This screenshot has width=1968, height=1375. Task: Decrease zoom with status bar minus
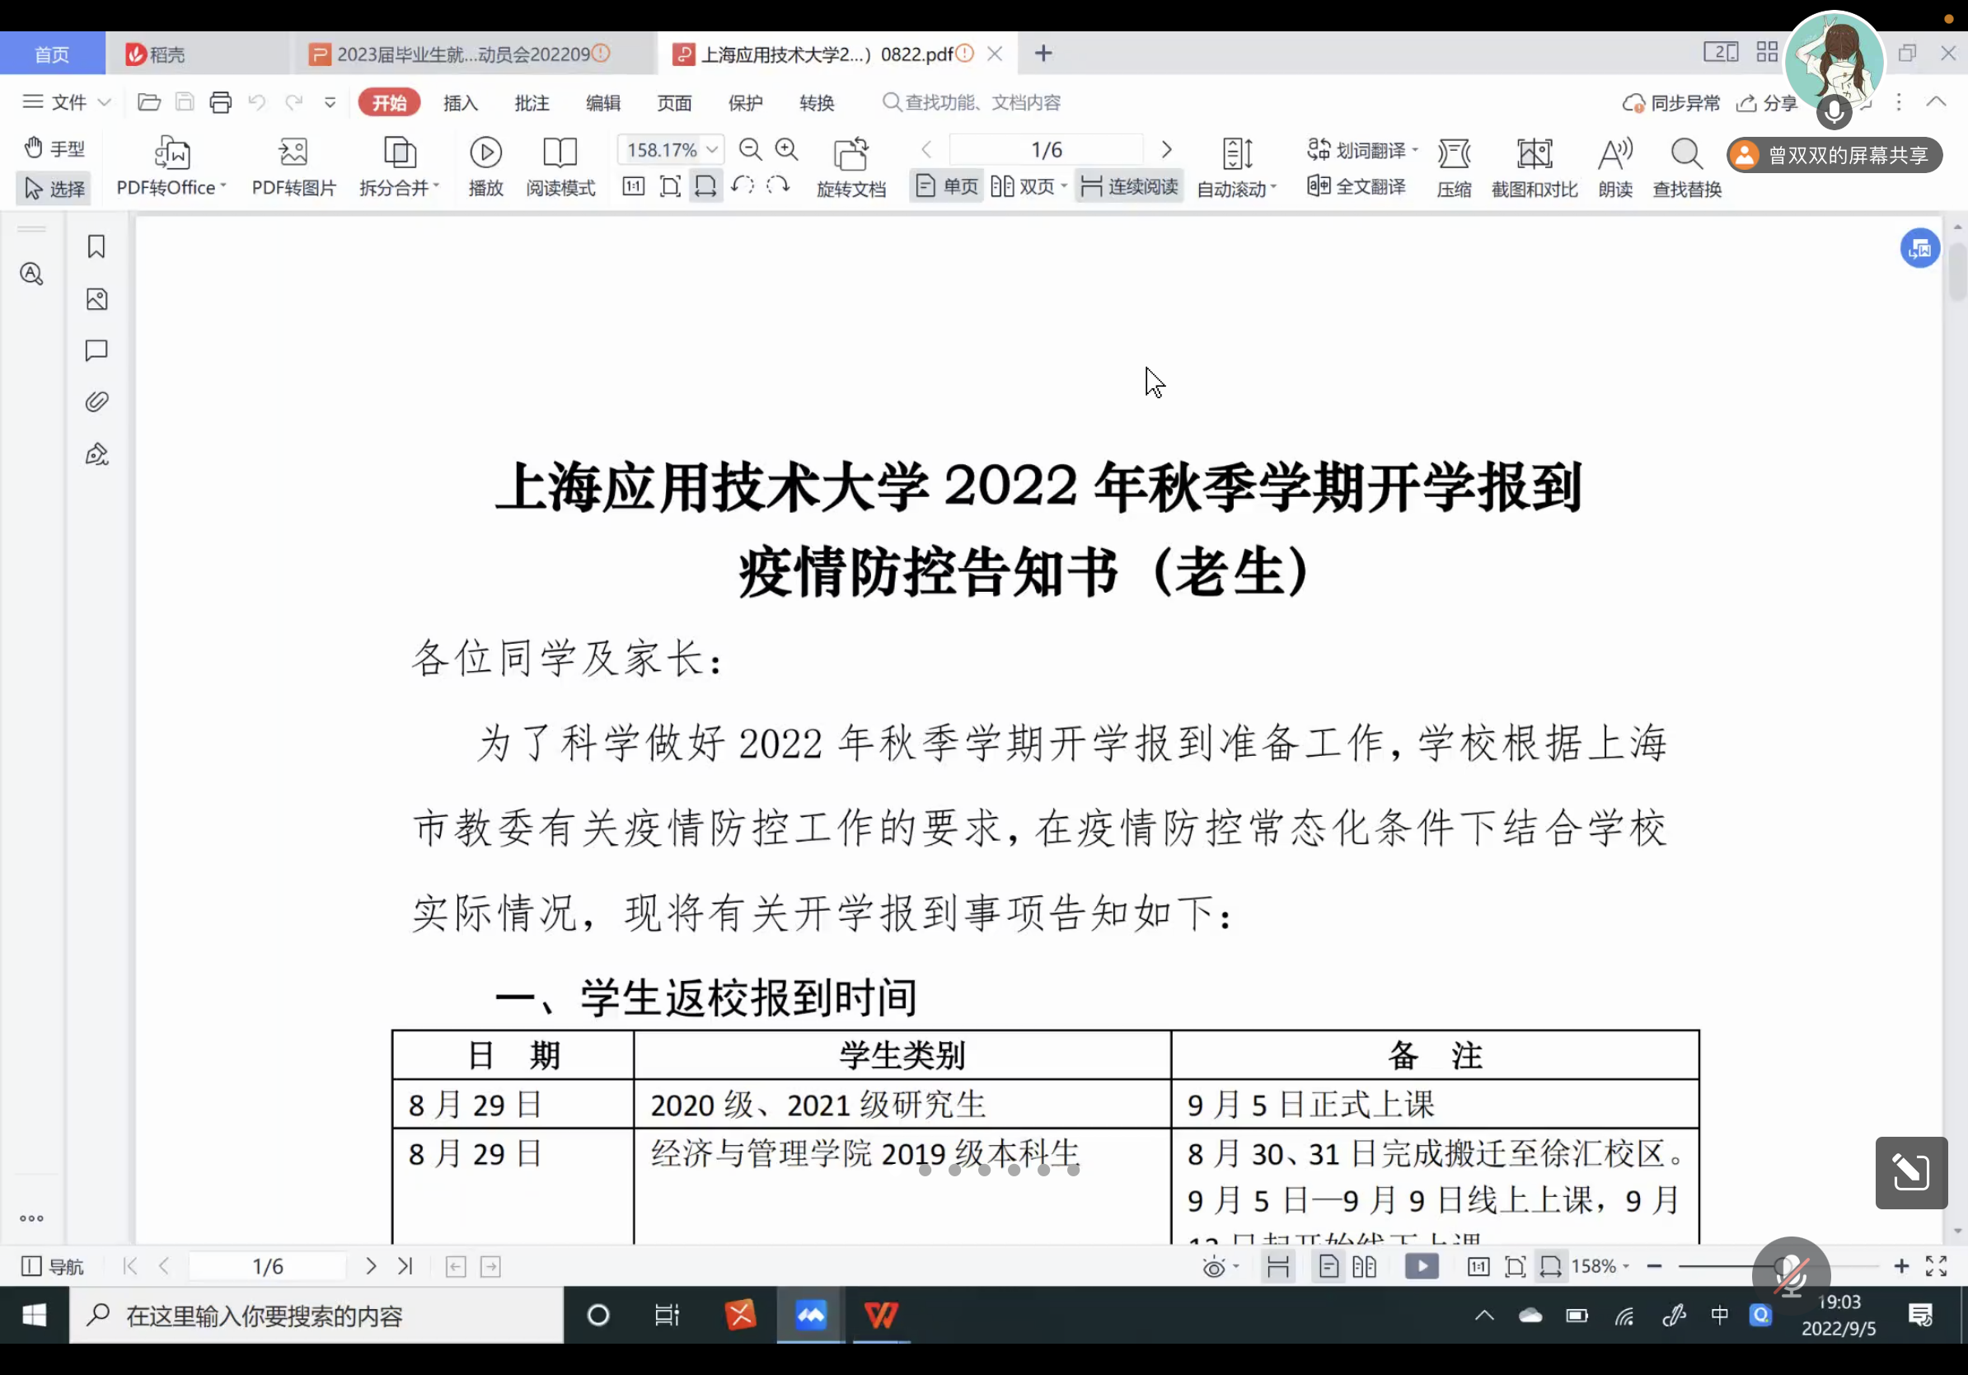1653,1266
